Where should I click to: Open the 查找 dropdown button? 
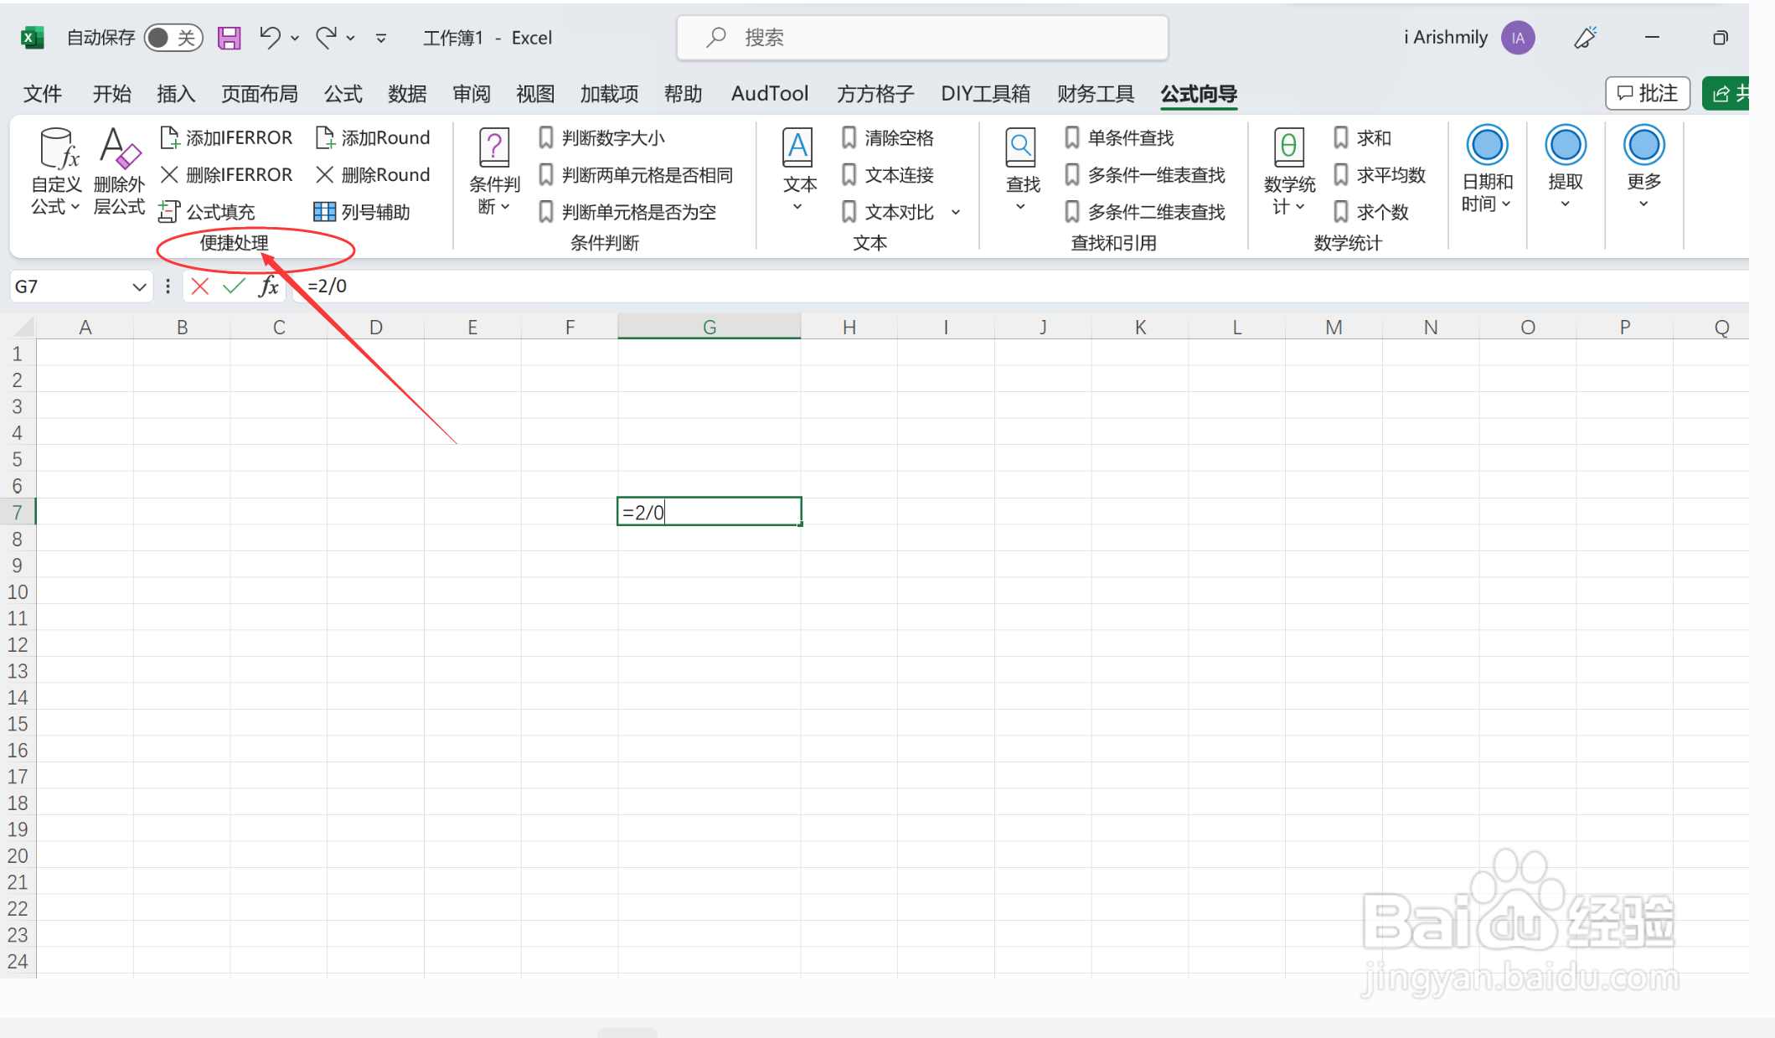point(1022,171)
